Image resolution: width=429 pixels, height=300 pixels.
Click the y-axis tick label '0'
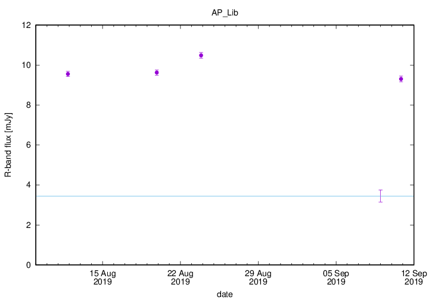tap(29, 265)
